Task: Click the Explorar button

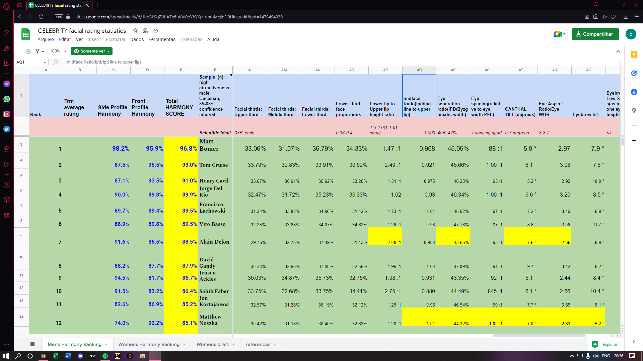Action: click(605, 344)
